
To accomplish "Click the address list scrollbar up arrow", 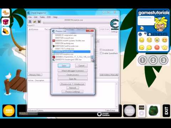I will [x=116, y=84].
